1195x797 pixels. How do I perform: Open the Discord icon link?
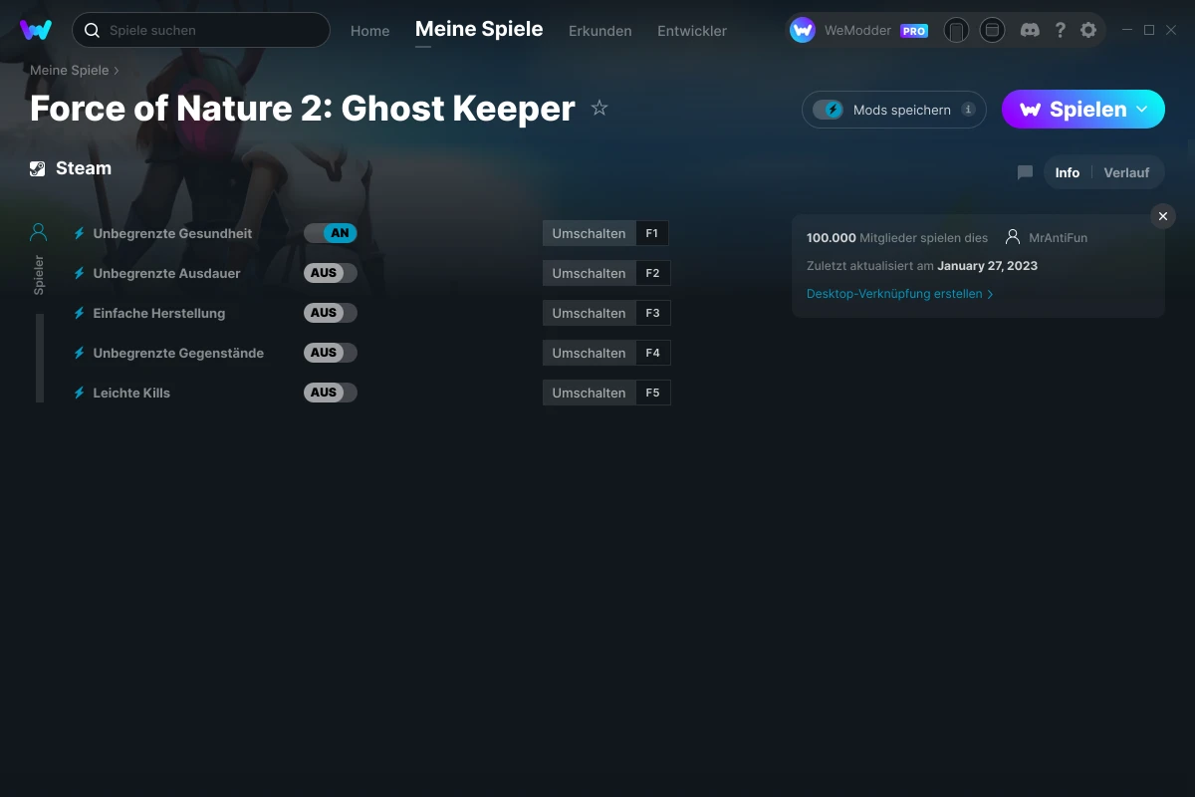click(x=1031, y=30)
